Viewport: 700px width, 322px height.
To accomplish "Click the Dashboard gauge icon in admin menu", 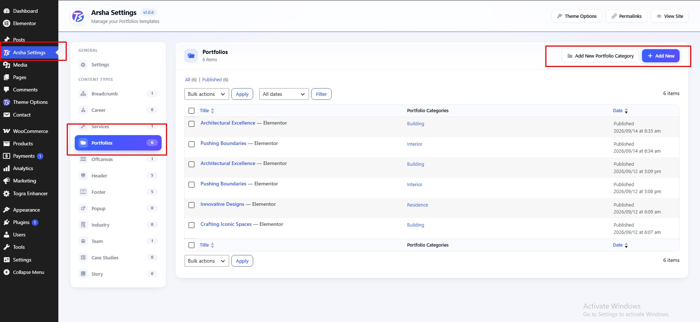I will [x=7, y=11].
